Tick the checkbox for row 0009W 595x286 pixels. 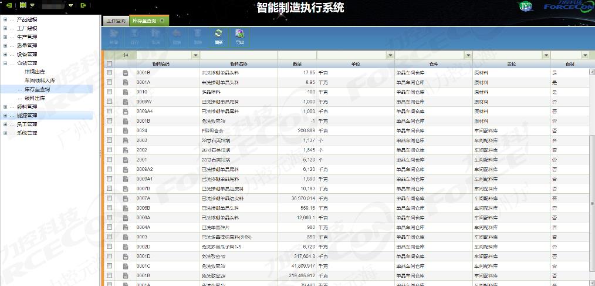(x=110, y=102)
